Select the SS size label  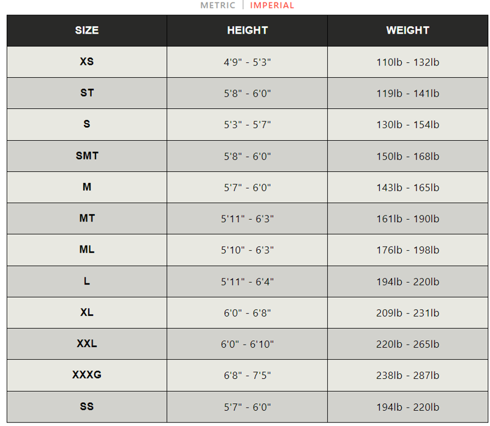[x=86, y=406]
